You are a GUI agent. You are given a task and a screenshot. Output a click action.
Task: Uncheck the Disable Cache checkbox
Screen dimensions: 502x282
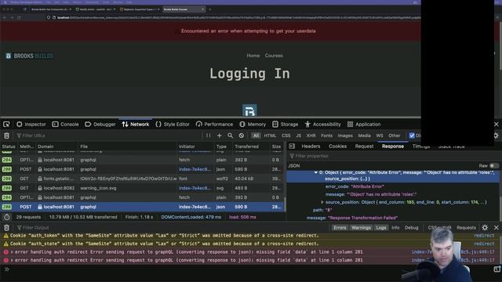pyautogui.click(x=412, y=136)
